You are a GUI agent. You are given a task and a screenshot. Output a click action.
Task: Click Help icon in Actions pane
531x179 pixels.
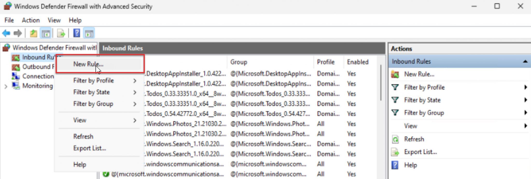click(395, 165)
